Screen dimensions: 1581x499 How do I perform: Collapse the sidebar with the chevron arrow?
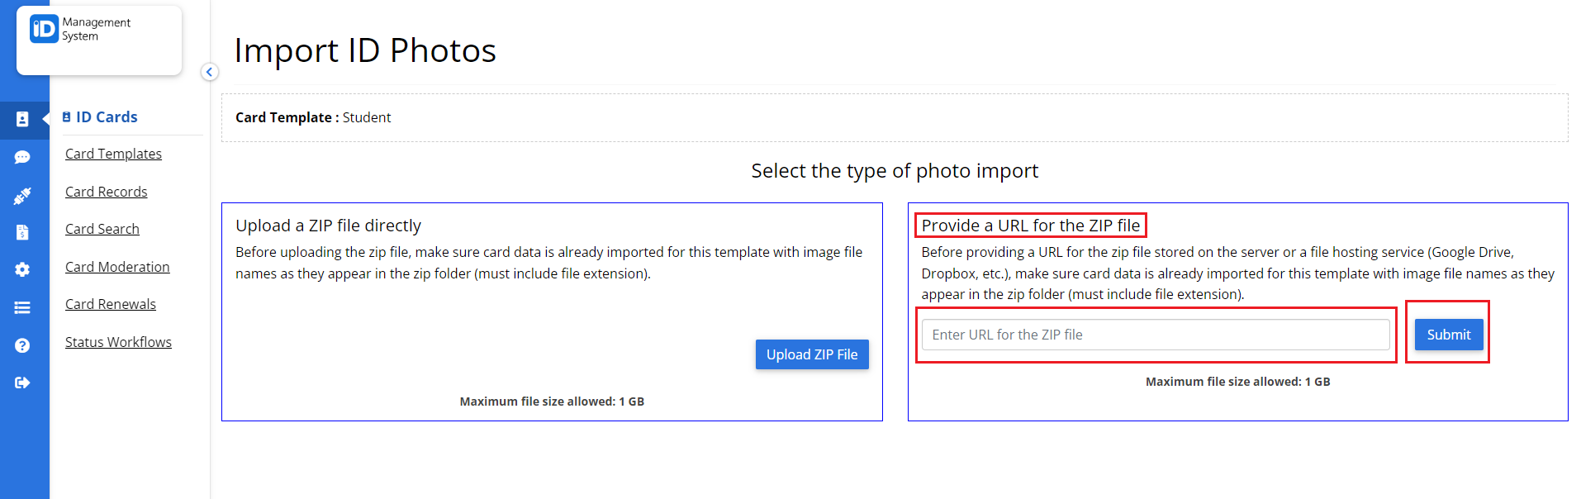tap(210, 72)
